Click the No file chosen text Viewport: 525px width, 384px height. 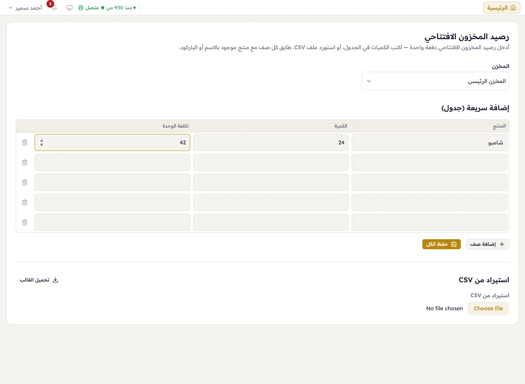pyautogui.click(x=445, y=308)
